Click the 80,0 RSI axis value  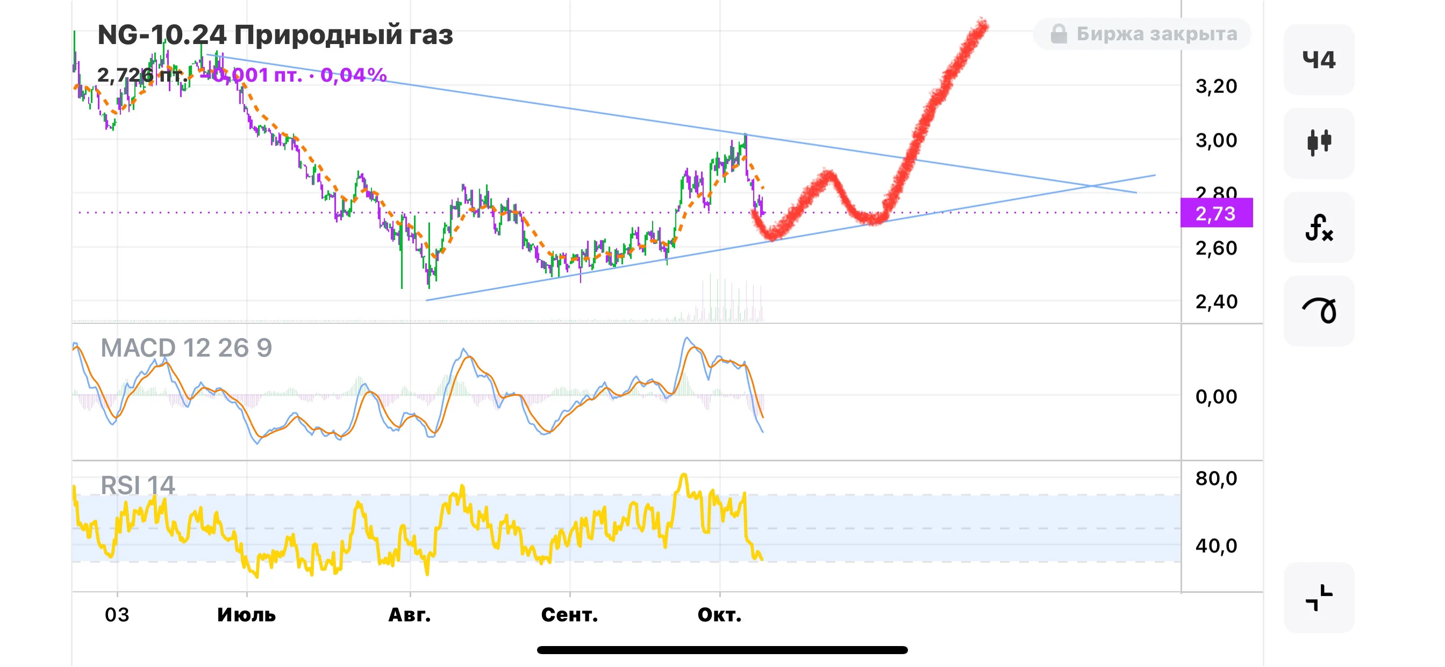click(1216, 479)
